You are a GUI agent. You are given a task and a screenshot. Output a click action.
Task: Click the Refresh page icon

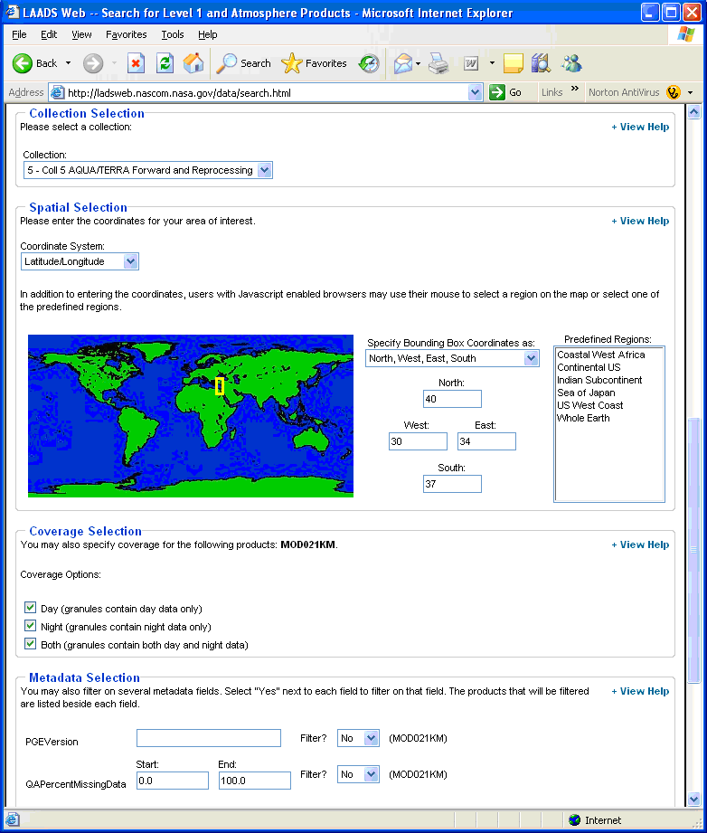(x=165, y=63)
